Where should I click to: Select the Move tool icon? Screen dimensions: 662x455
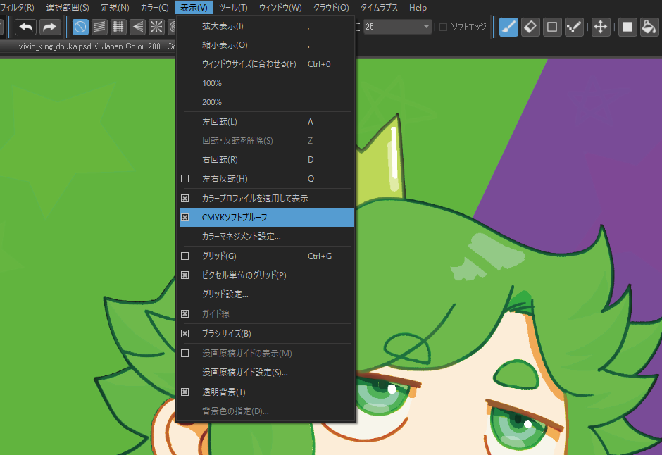click(601, 27)
